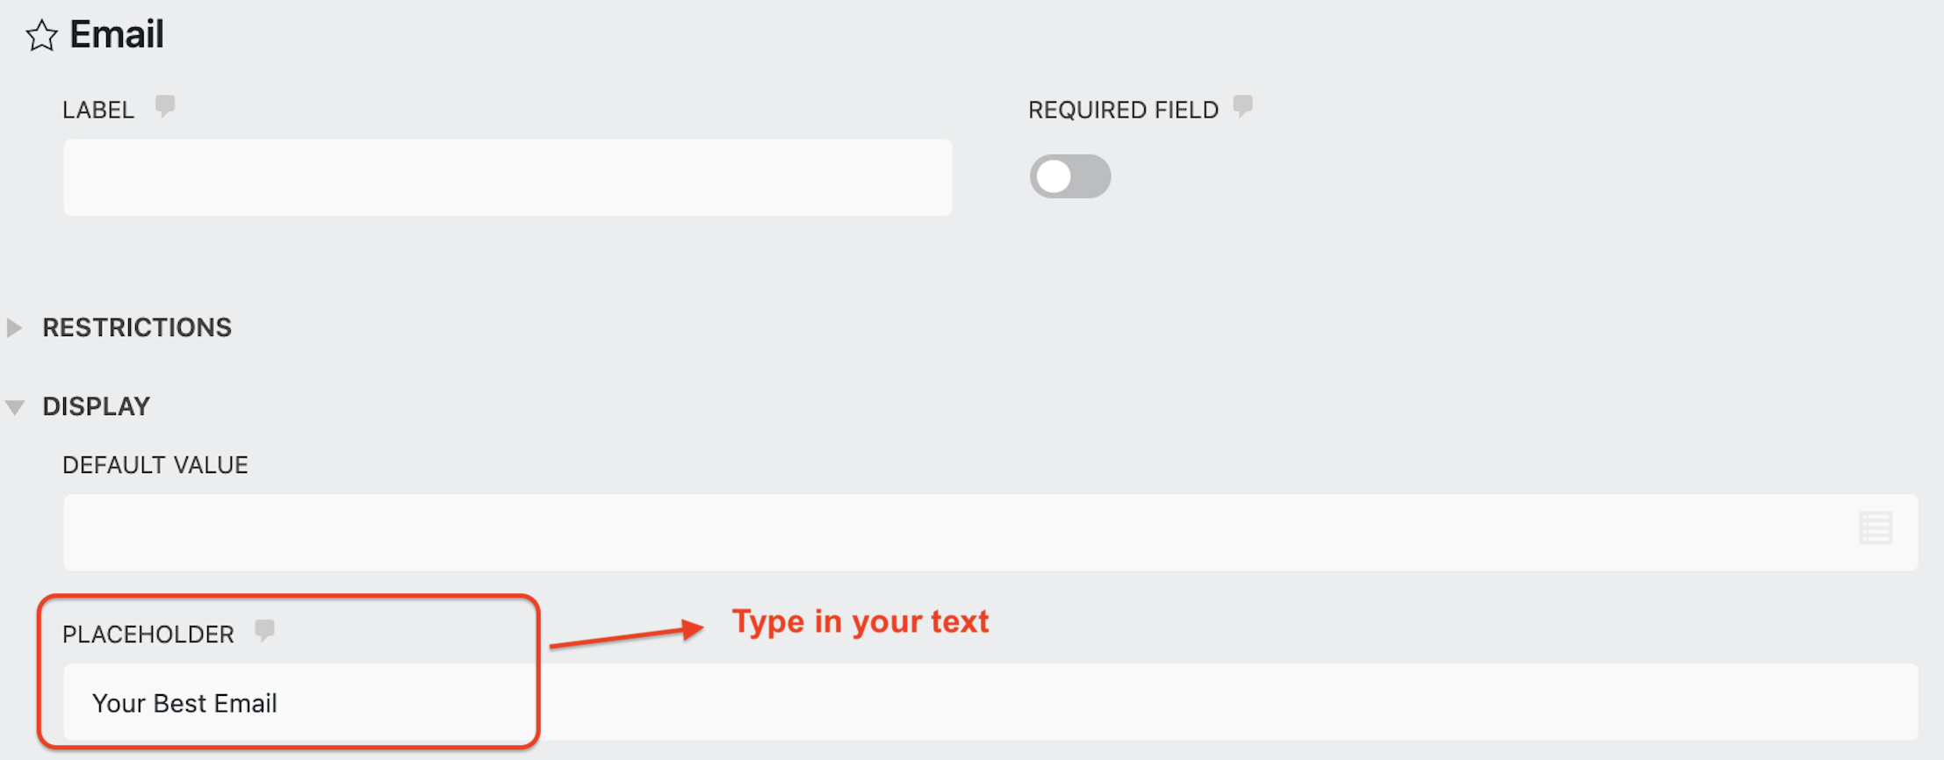This screenshot has width=1944, height=760.
Task: Click the list icon inside Default Value input
Action: click(x=1876, y=527)
